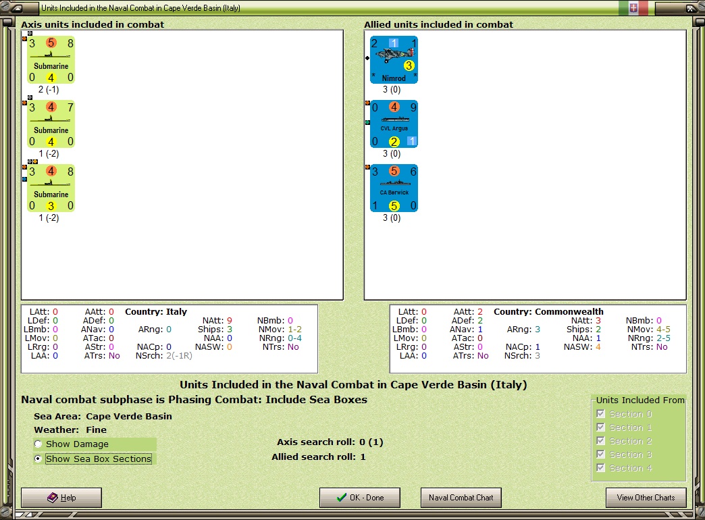
Task: Click the Italy NAtt: 9 value
Action: (x=217, y=321)
